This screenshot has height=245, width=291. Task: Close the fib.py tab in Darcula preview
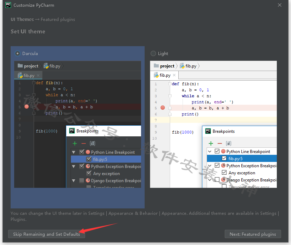coord(38,76)
